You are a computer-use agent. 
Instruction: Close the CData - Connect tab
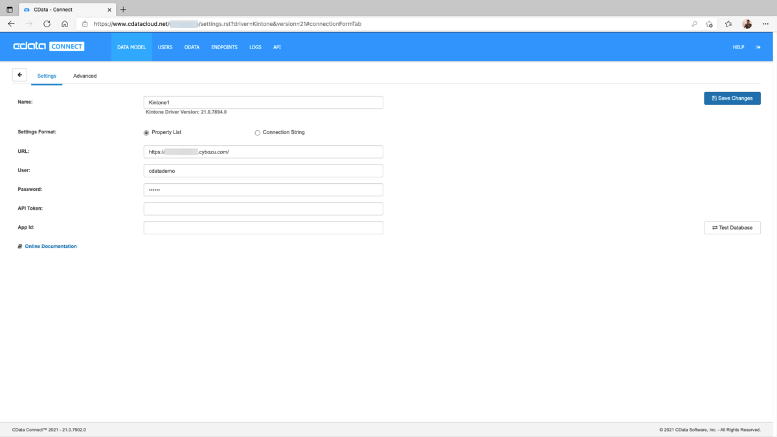click(109, 10)
